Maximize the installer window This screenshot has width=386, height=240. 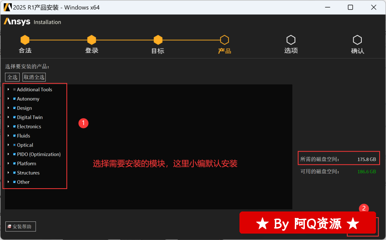coord(350,7)
